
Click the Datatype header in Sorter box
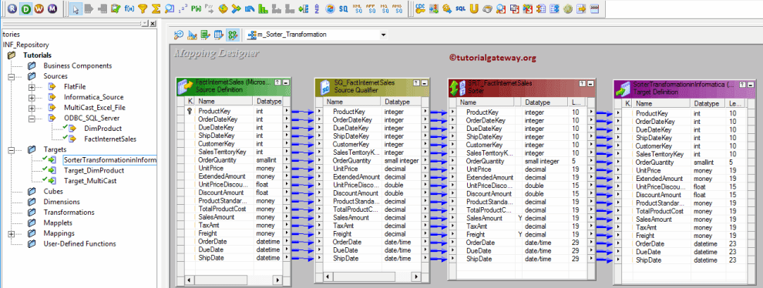[x=545, y=102]
